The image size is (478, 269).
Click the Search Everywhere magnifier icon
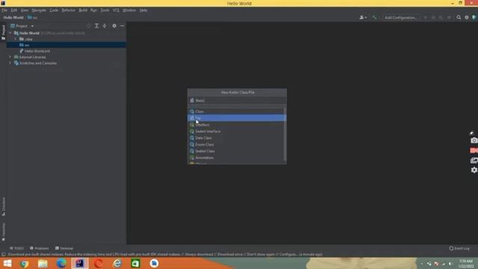(x=459, y=17)
